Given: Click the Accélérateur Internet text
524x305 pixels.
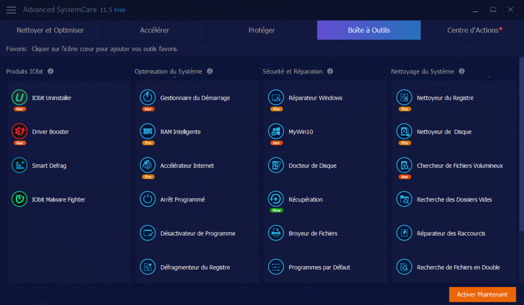Looking at the screenshot, I should click(x=187, y=166).
